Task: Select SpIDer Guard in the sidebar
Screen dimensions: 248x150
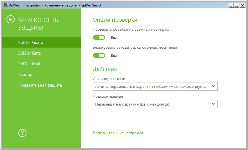Action: click(x=31, y=42)
